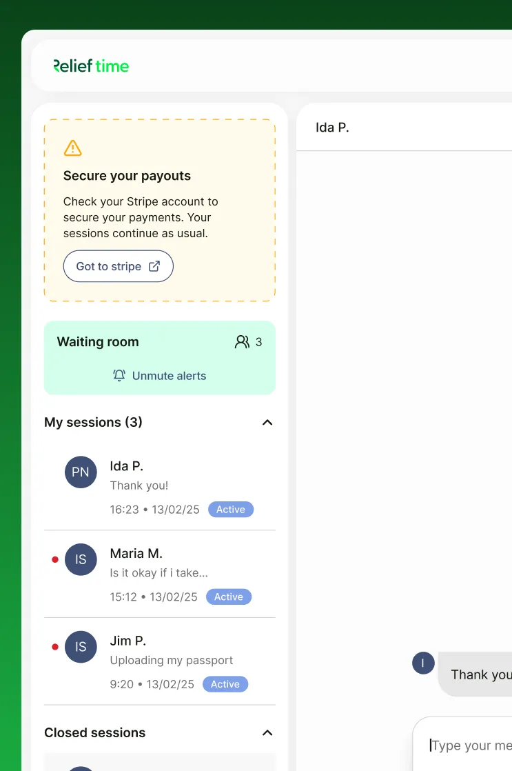
Task: Click the external link icon in stripe button
Action: tap(154, 266)
